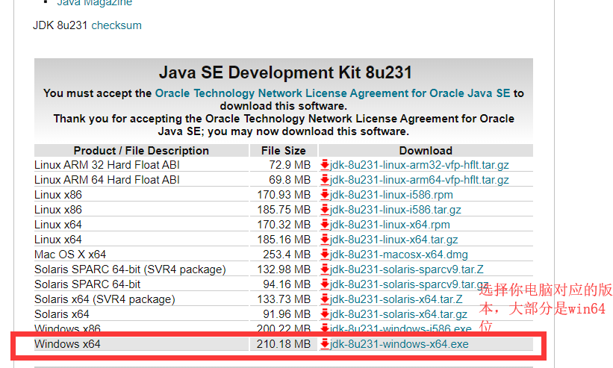Image resolution: width=613 pixels, height=368 pixels.
Task: Open the JDK 8u231 checksum link
Action: [116, 25]
